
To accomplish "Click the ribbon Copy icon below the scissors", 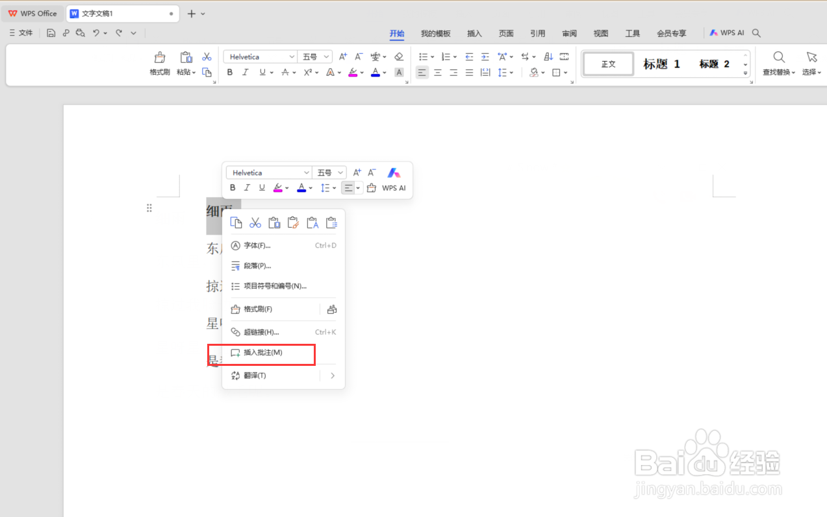I will (x=207, y=72).
